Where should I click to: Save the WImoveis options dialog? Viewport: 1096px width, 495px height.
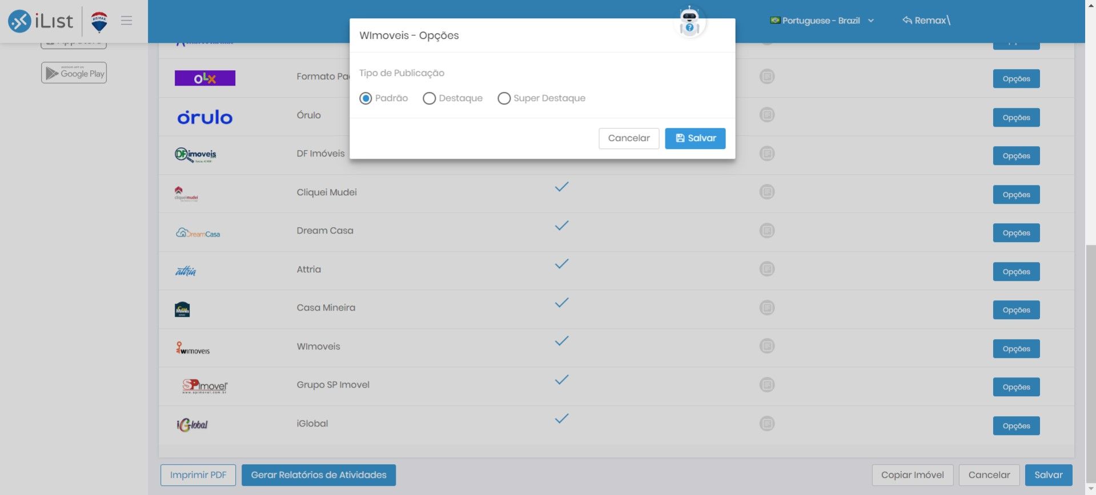tap(695, 138)
